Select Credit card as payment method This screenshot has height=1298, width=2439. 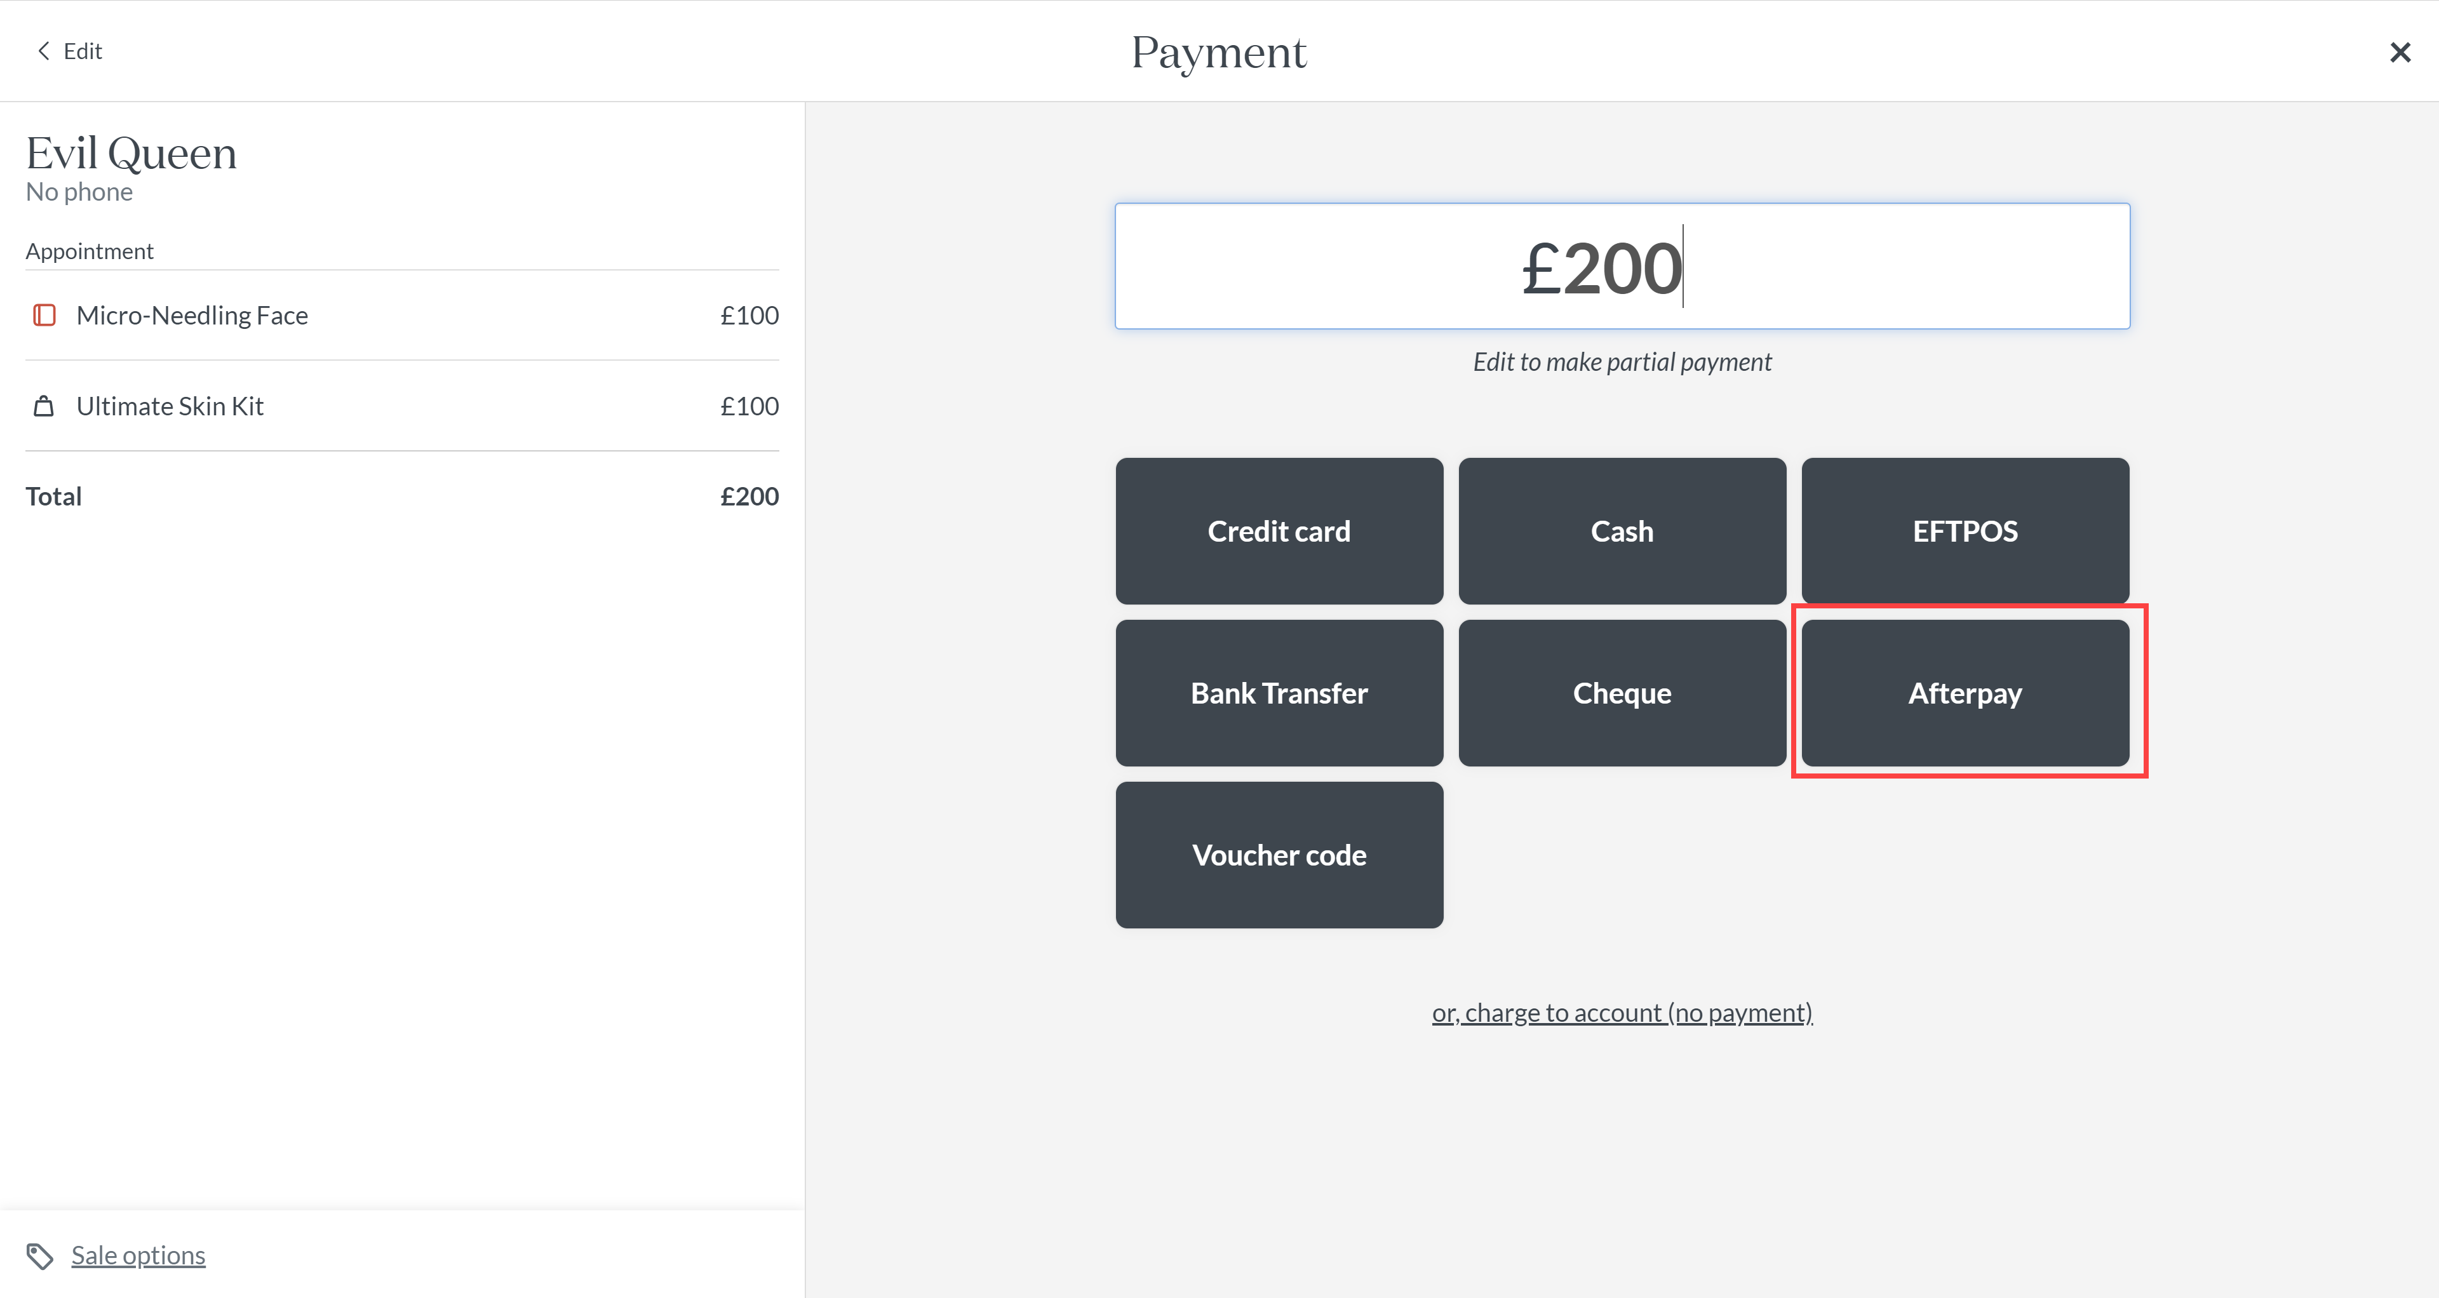click(1279, 531)
